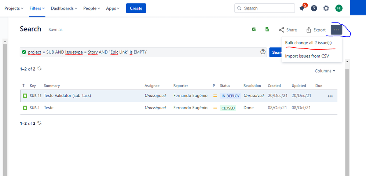
Task: Click the JQL query input field
Action: click(143, 52)
